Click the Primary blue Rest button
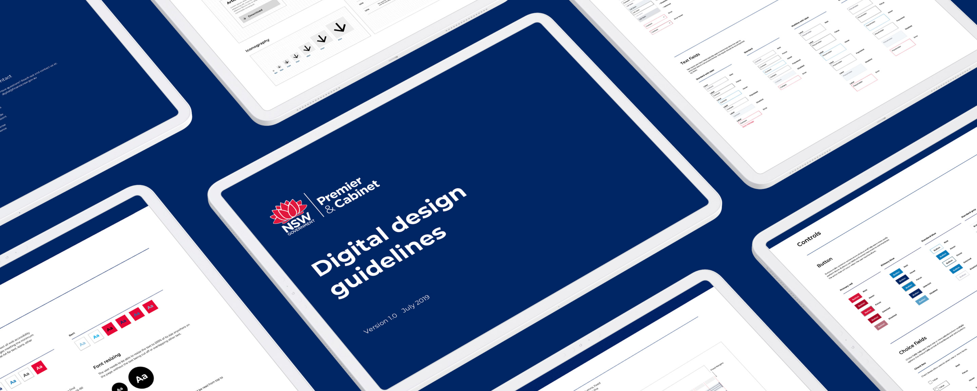The width and height of the screenshot is (977, 391). pyautogui.click(x=897, y=273)
